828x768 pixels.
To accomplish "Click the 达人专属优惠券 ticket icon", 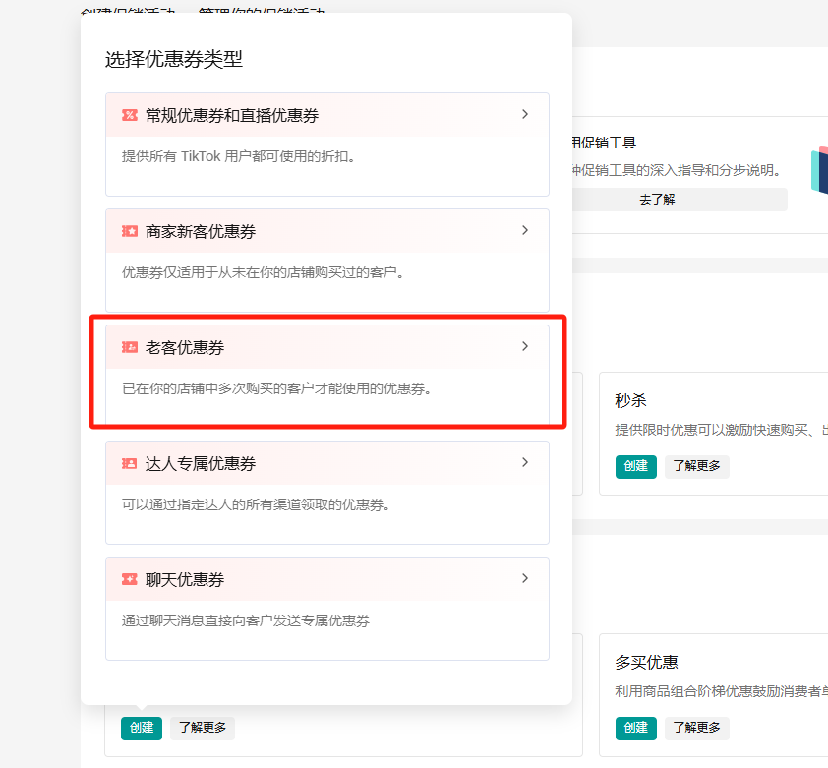I will (130, 463).
